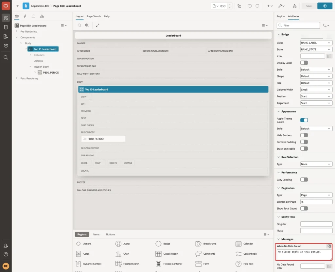Switch to the Region tab
This screenshot has height=272, width=335.
click(x=280, y=16)
